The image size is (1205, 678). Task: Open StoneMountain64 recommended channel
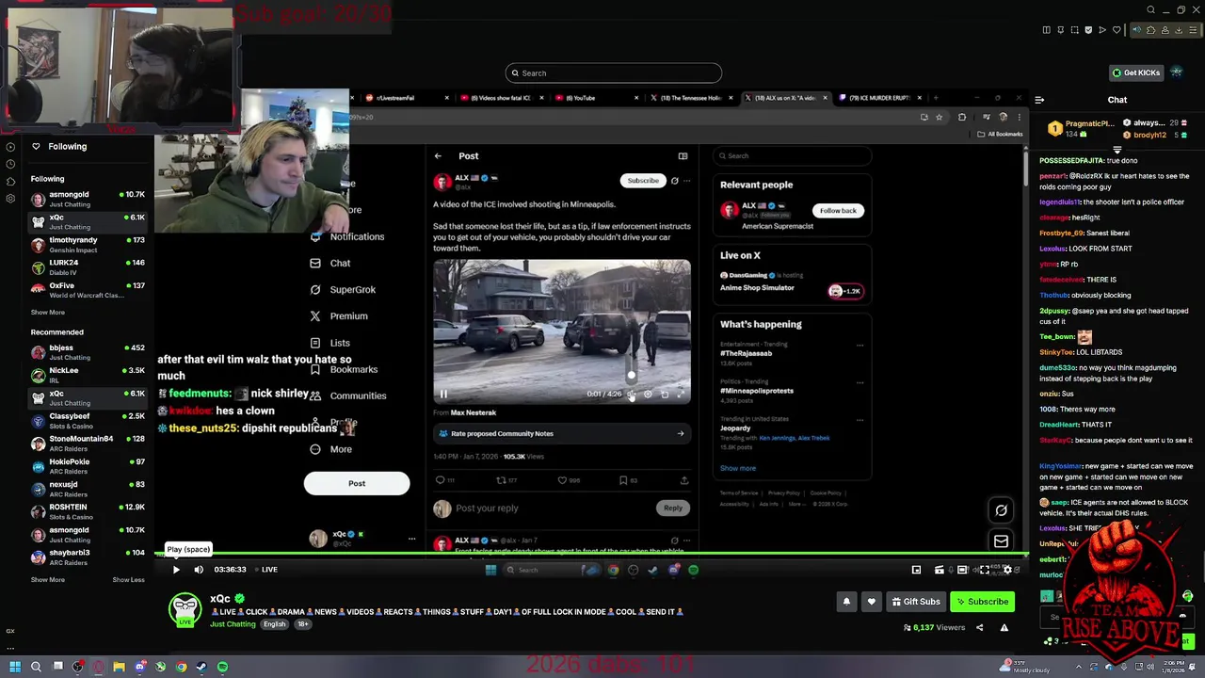click(x=88, y=443)
